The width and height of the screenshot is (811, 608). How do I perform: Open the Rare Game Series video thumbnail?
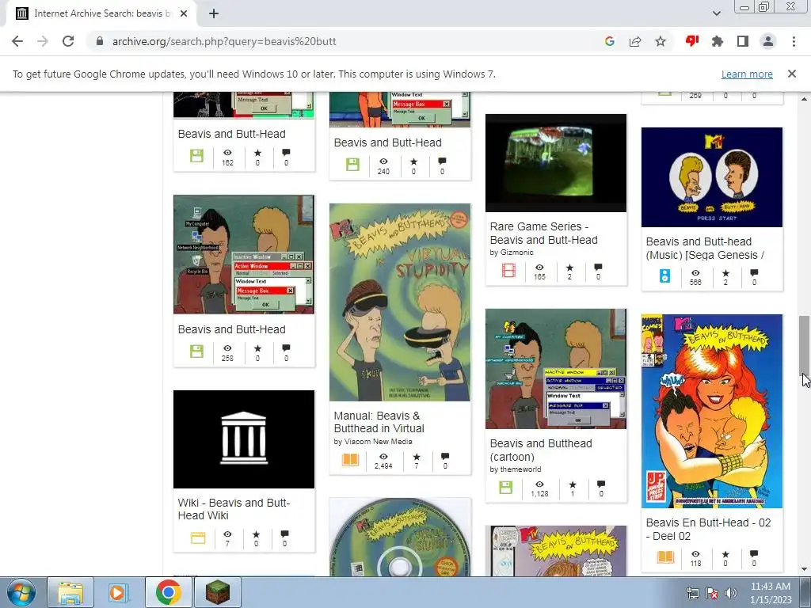coord(555,163)
